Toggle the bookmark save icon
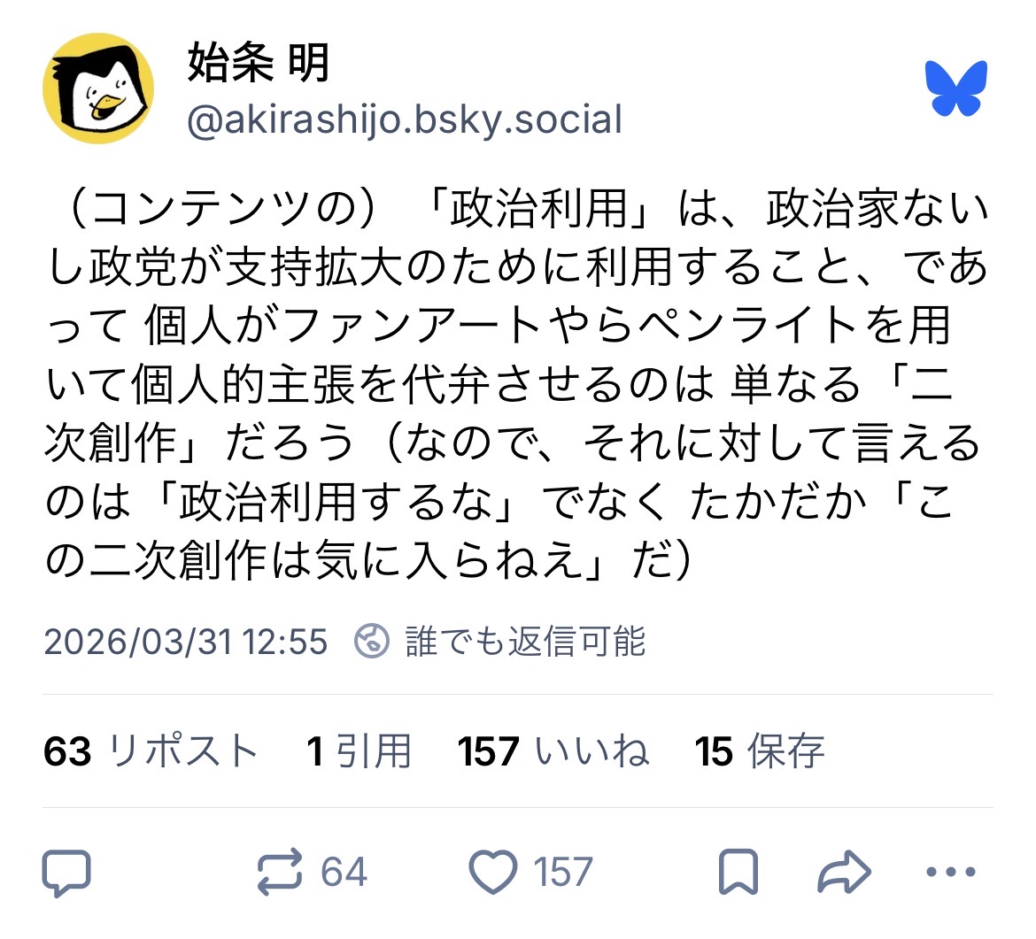The width and height of the screenshot is (1036, 939). [x=738, y=873]
